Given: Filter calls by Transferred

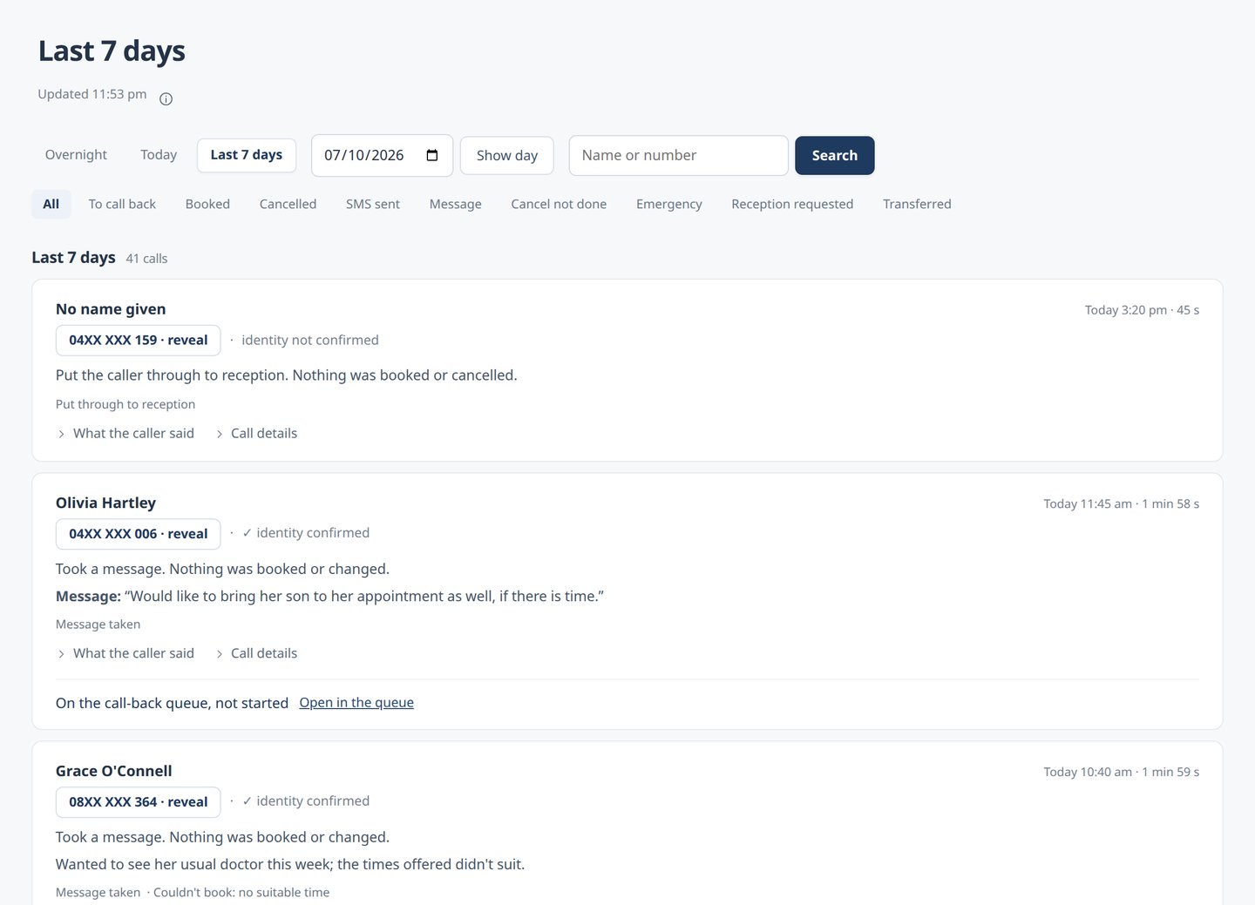Looking at the screenshot, I should [917, 204].
